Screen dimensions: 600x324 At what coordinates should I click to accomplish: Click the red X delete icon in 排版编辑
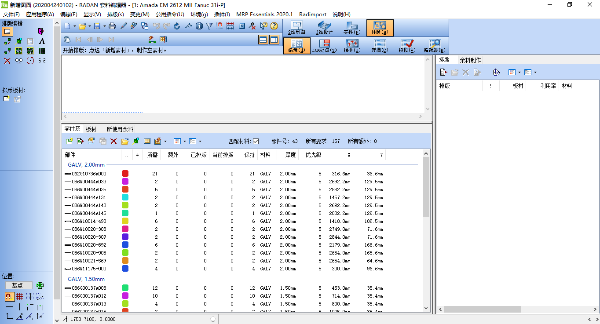coord(7,61)
